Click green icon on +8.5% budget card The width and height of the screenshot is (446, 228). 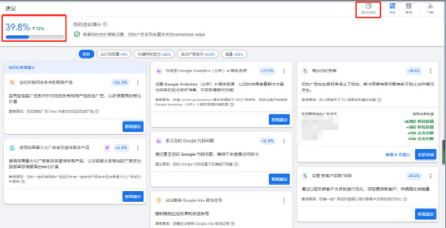(x=305, y=71)
